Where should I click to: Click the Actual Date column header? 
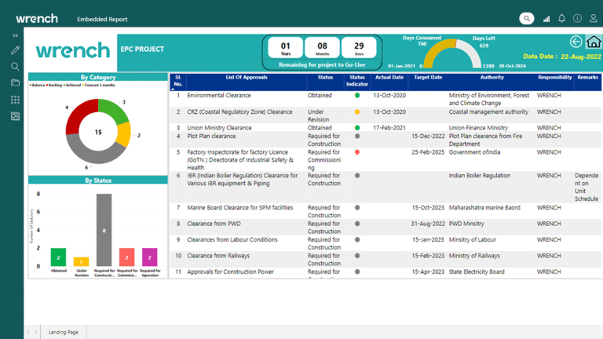389,77
